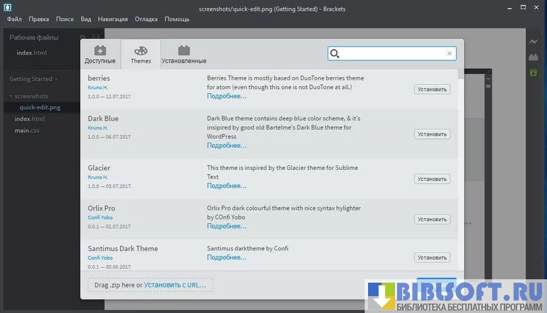This screenshot has width=547, height=313.
Task: Clear the search field with the X icon
Action: point(450,53)
